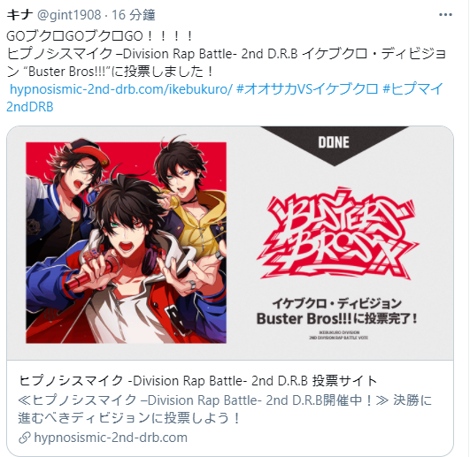Open the Buster Bros character artwork thumbnail
The image size is (470, 457).
(x=127, y=242)
